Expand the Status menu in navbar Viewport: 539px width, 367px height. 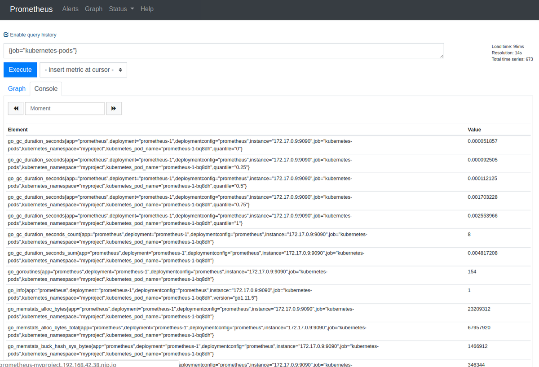tap(121, 9)
